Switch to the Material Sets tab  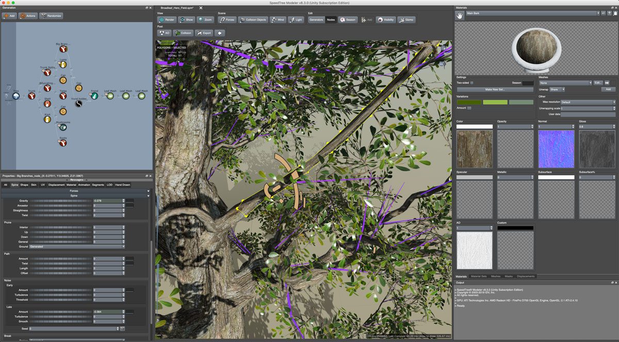click(x=479, y=276)
